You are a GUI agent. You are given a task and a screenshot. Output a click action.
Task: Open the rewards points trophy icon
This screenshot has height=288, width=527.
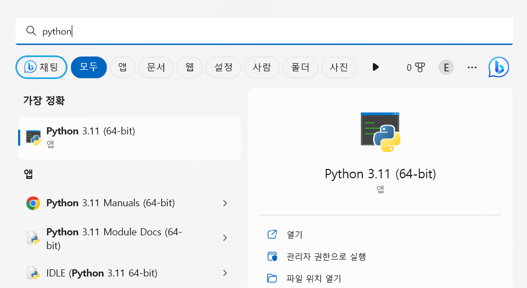click(x=416, y=67)
